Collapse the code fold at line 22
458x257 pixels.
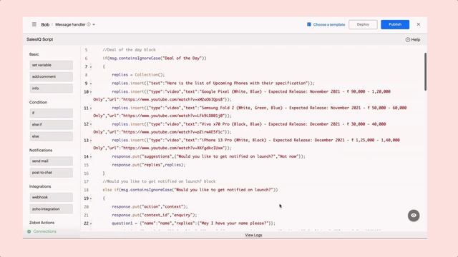(x=91, y=223)
